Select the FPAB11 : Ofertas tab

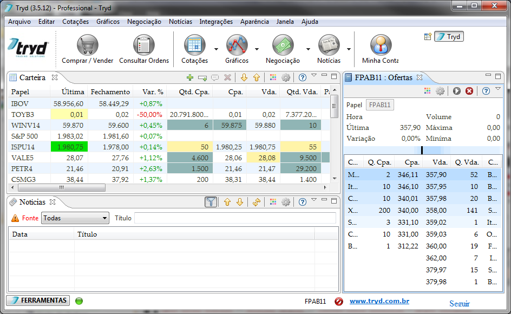383,77
